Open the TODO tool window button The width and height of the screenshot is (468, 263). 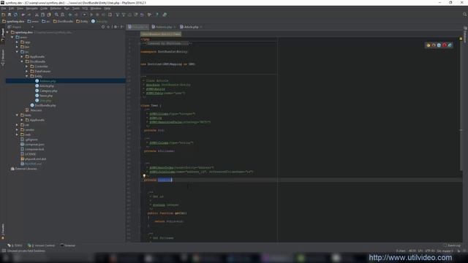pyautogui.click(x=15, y=245)
